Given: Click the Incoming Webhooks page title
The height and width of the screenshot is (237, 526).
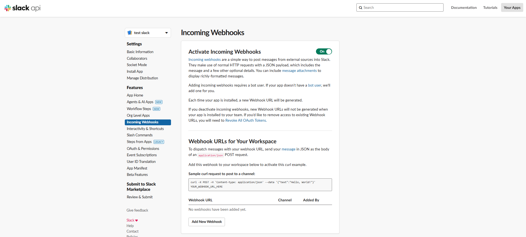Looking at the screenshot, I should point(213,33).
